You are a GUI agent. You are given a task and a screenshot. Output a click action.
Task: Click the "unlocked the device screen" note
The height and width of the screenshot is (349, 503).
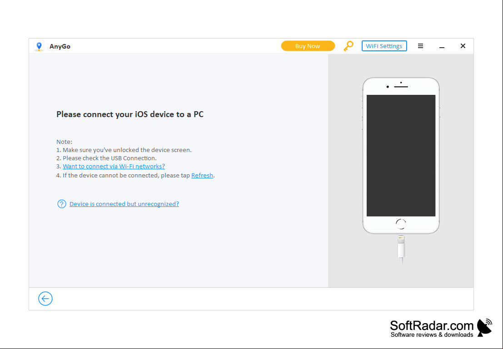point(124,150)
